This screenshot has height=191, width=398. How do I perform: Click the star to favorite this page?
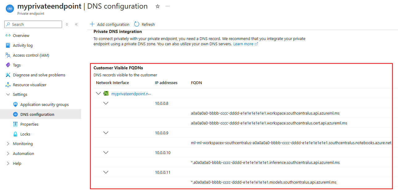click(x=157, y=6)
